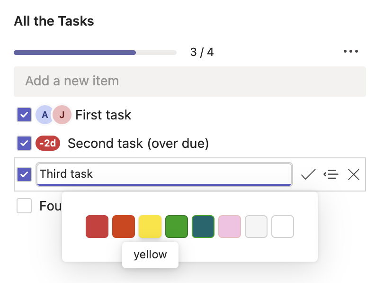Screen dimensions: 384x283
Task: Click avatar A on First task
Action: (x=44, y=115)
